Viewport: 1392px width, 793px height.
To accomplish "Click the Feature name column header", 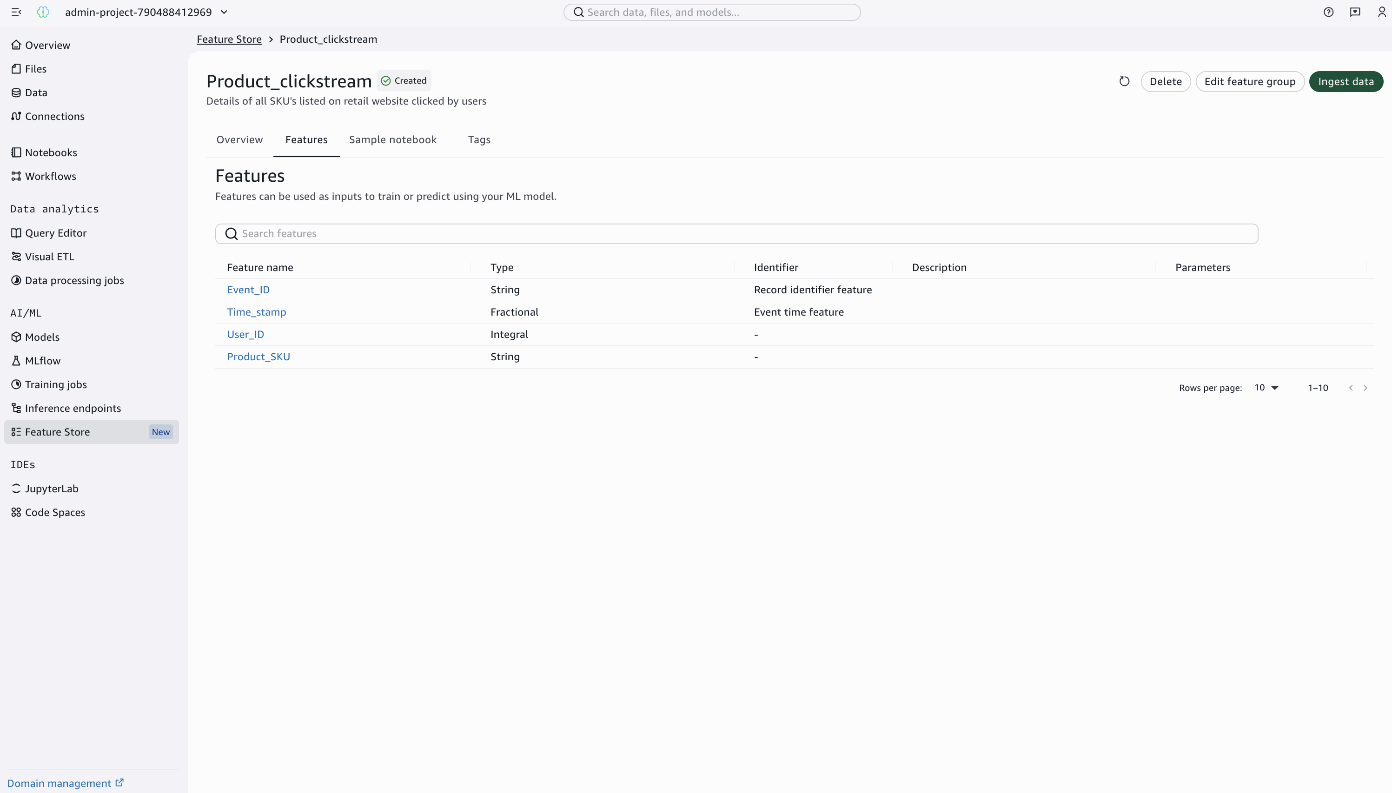I will point(260,267).
